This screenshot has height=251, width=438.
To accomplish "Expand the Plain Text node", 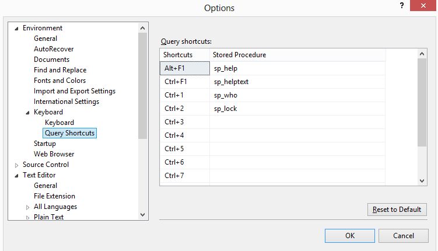I will [27, 218].
